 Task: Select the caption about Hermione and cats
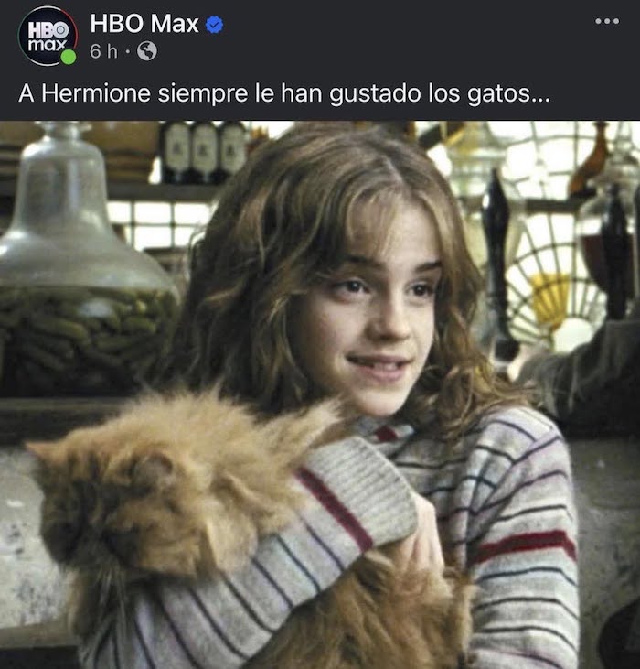click(284, 93)
